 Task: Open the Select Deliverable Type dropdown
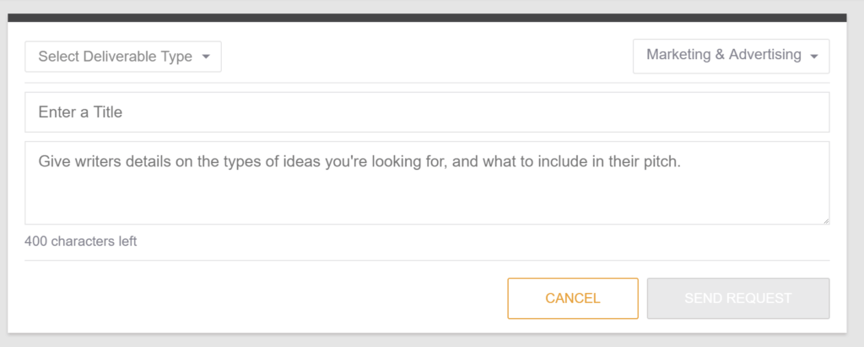pos(123,57)
